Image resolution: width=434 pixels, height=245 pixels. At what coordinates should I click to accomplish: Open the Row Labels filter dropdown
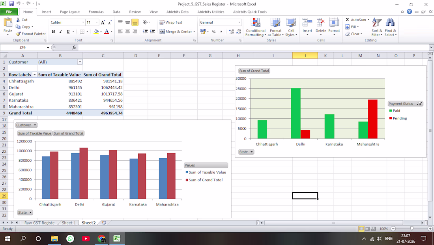coord(35,75)
